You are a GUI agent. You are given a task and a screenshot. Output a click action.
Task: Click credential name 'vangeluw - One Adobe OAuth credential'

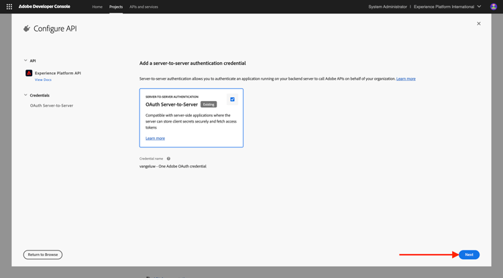pos(173,166)
